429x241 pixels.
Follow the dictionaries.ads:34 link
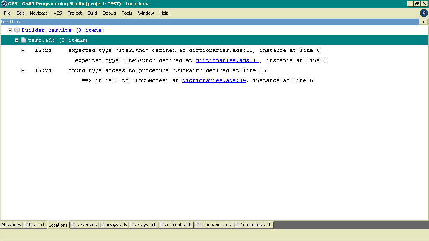(214, 80)
